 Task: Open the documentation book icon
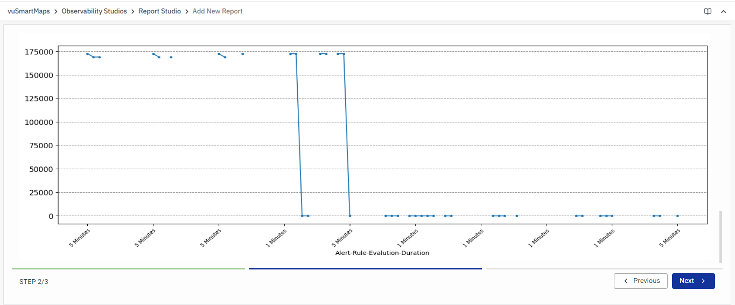(x=708, y=11)
